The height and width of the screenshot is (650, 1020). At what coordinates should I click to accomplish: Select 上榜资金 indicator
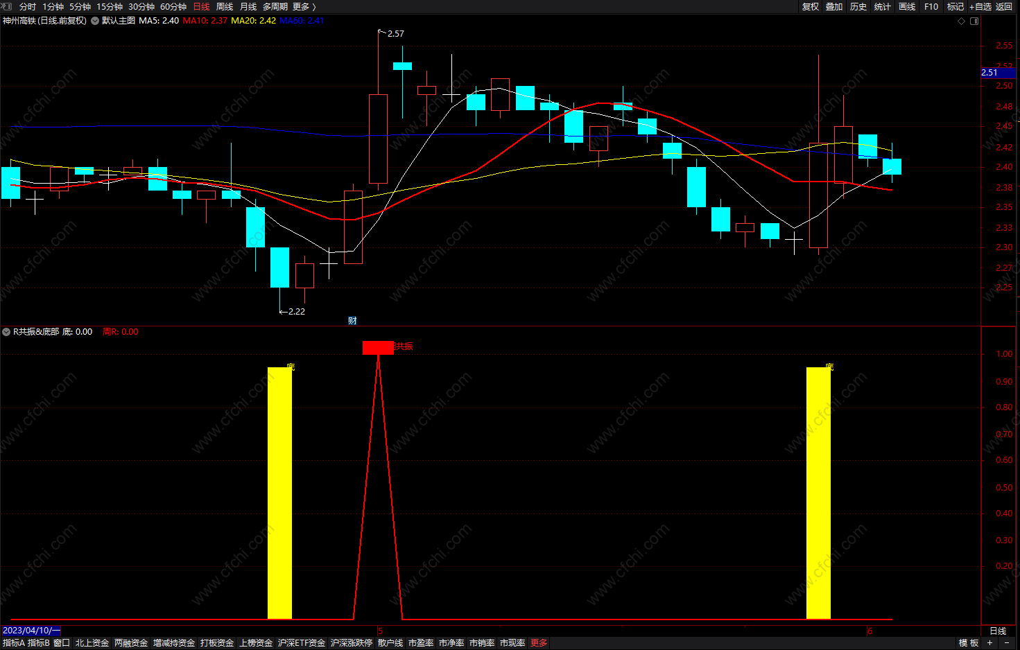(256, 643)
